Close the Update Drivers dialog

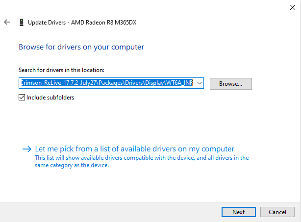click(x=293, y=7)
